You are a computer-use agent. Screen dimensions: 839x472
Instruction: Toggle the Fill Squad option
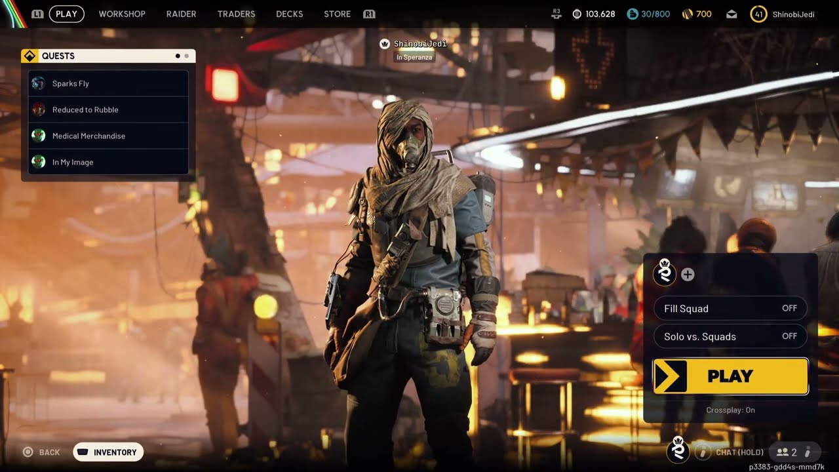730,308
